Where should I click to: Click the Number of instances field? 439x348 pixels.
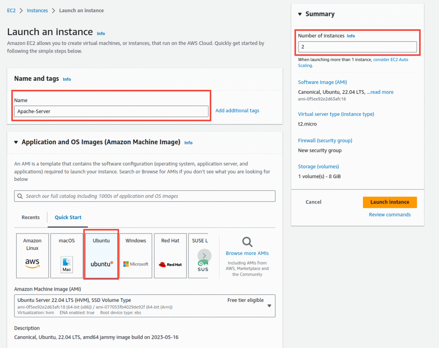[357, 47]
